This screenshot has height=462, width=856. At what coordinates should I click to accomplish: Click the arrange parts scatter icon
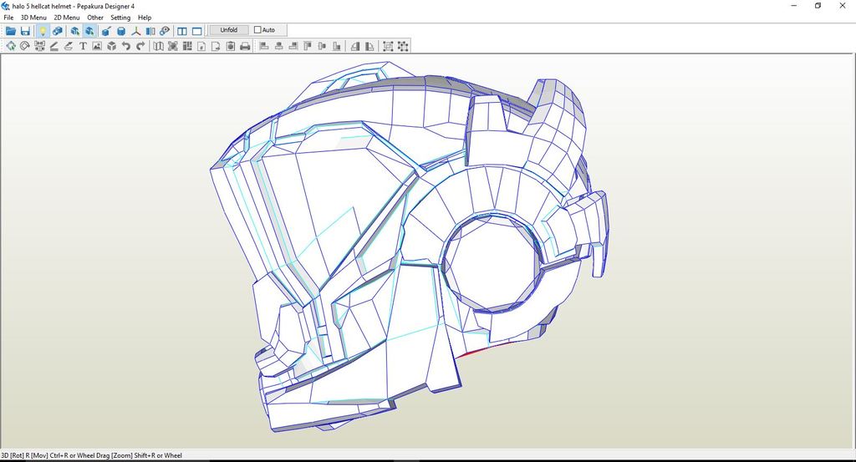click(x=172, y=46)
